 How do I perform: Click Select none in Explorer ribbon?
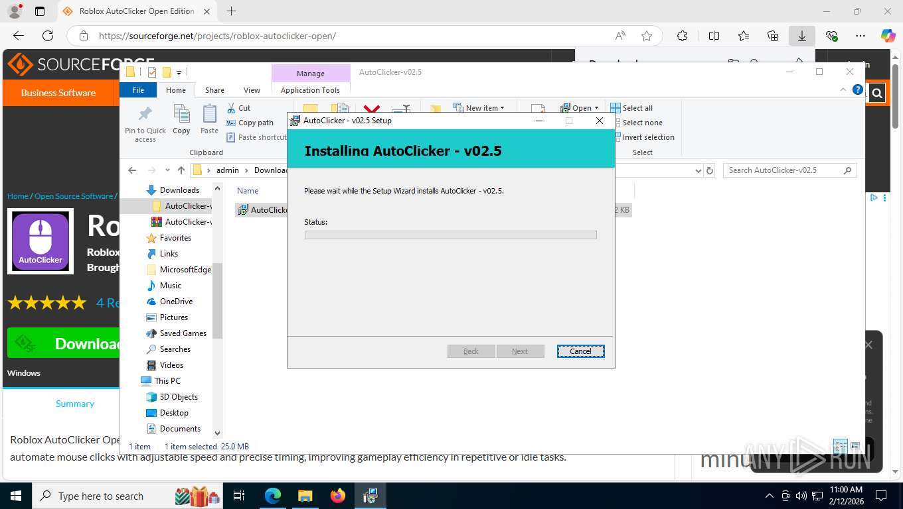(x=636, y=123)
